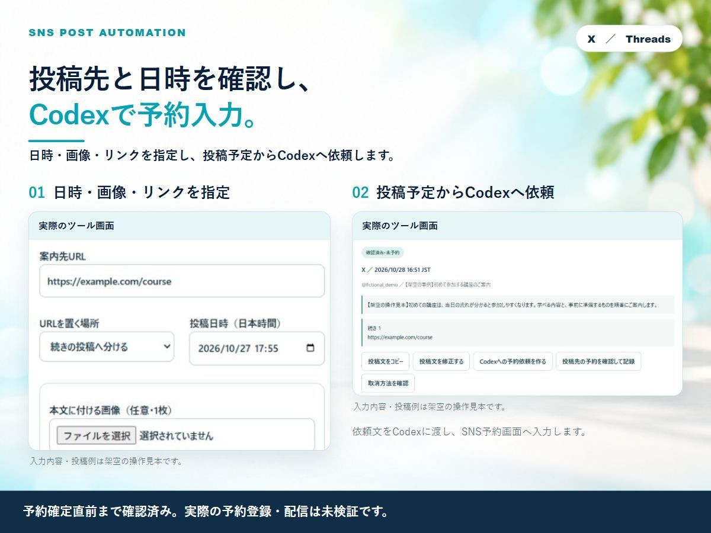Click the 02 投稿予定からCodexへ依頼 heading

coord(453,192)
